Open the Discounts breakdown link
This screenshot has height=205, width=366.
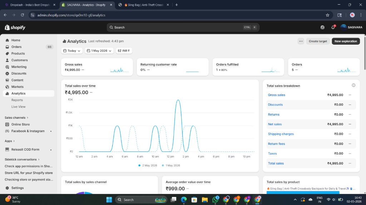point(275,104)
